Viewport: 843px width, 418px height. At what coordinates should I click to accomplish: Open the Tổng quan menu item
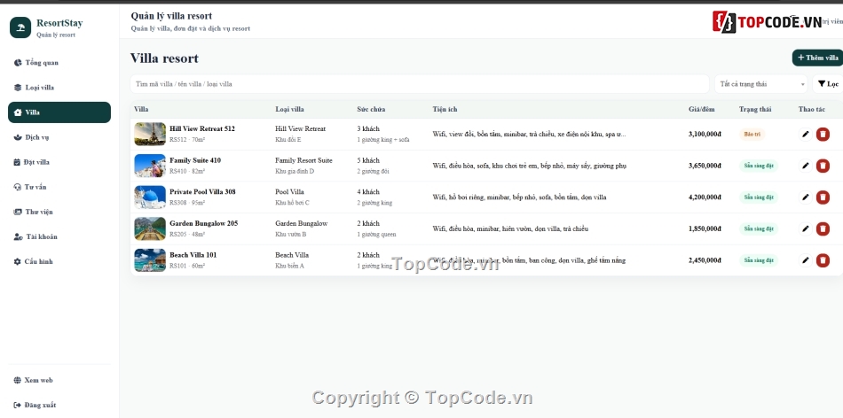pyautogui.click(x=59, y=63)
